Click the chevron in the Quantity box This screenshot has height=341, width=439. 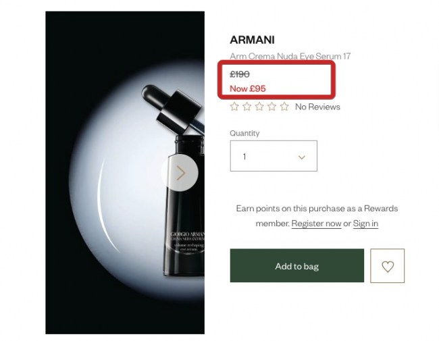[301, 157]
